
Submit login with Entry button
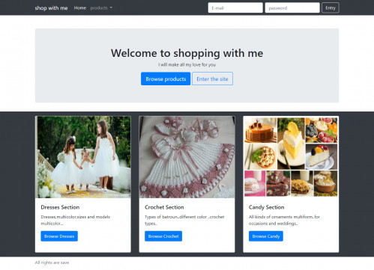coord(331,7)
